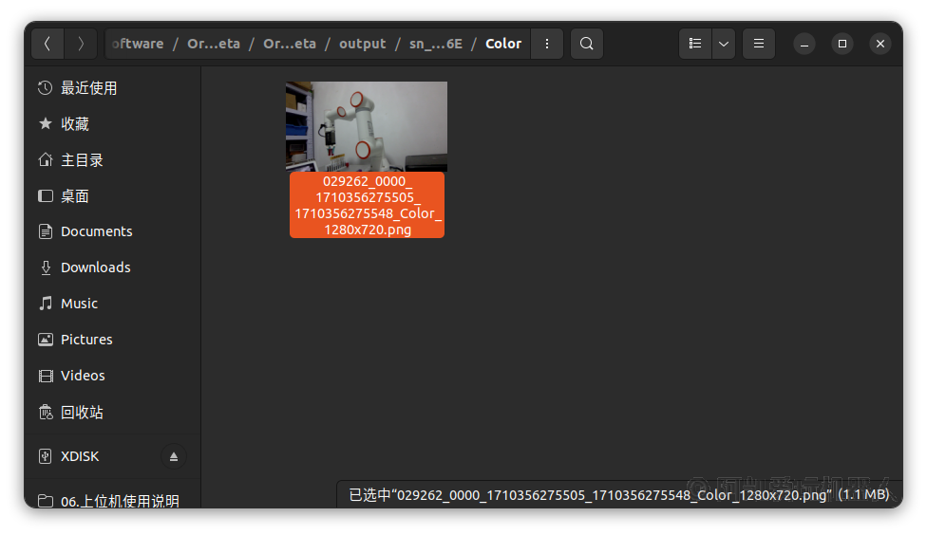Expand the view options dropdown arrow
927x535 pixels.
724,44
